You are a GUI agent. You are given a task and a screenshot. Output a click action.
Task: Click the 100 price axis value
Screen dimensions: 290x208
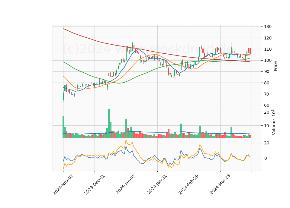(268, 60)
